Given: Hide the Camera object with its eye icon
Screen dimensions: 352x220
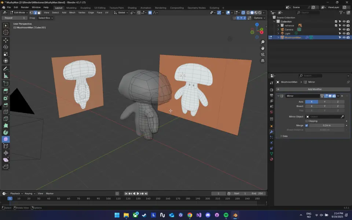Looking at the screenshot, I should [344, 29].
